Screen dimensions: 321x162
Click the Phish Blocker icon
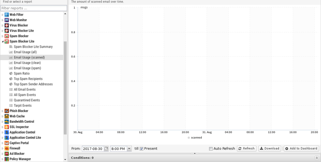tap(7, 111)
